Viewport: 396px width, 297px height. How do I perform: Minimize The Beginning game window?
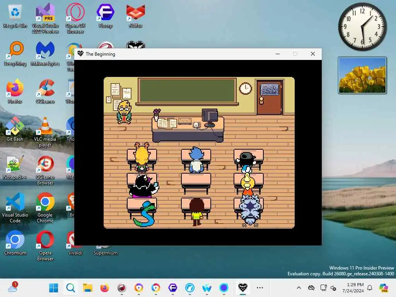coord(278,54)
